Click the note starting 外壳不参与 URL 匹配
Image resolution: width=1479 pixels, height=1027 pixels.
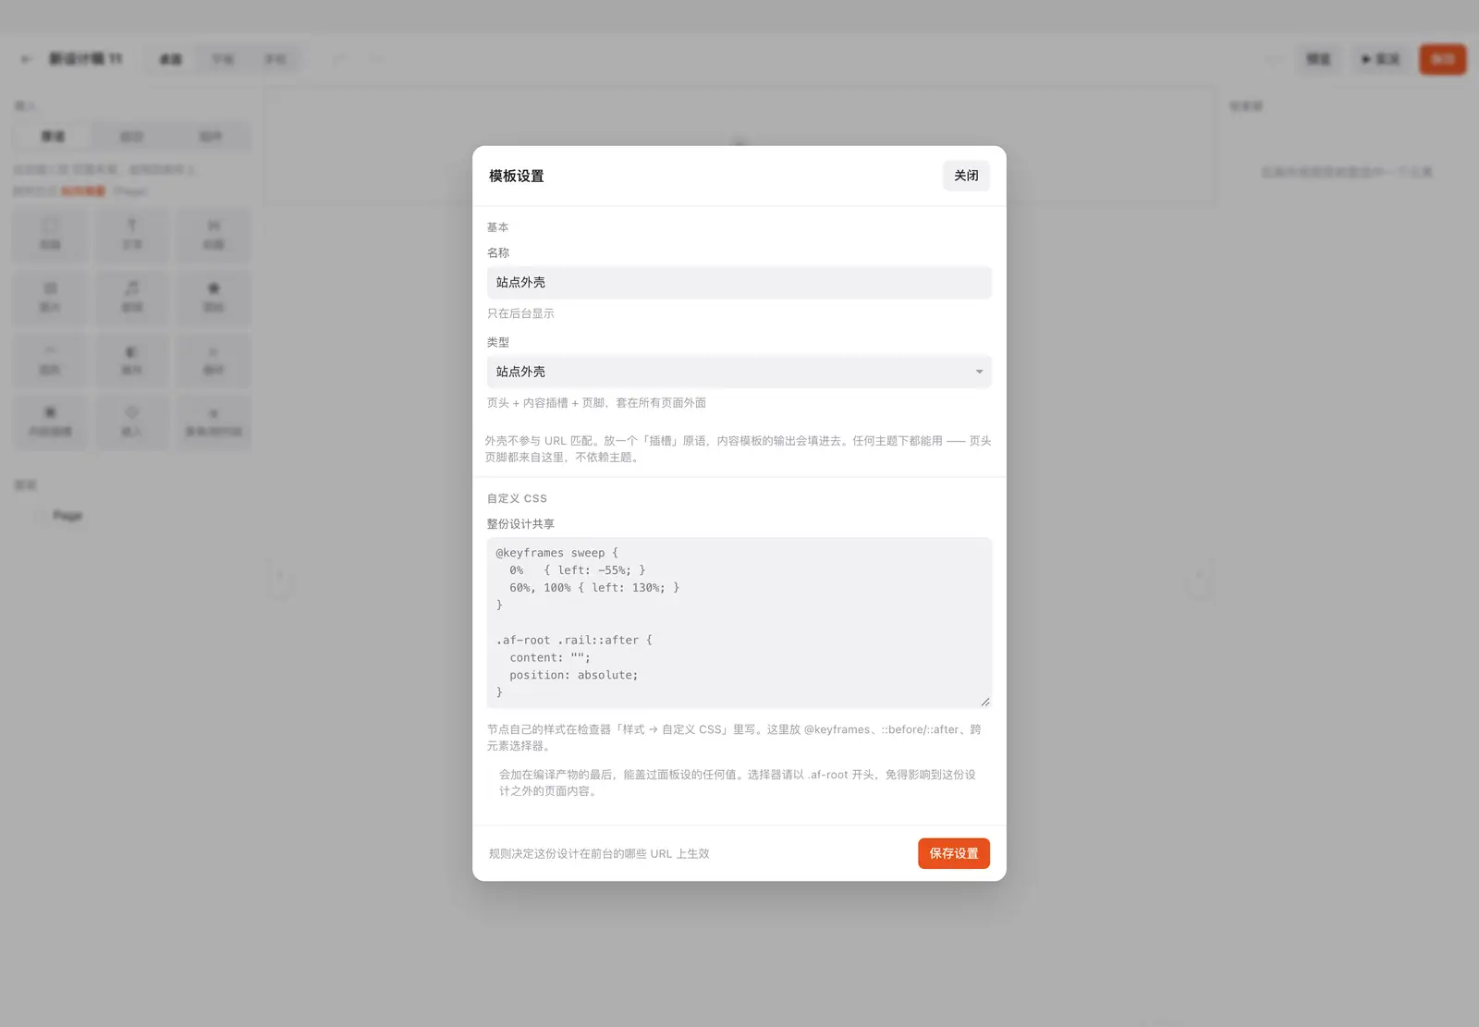738,448
